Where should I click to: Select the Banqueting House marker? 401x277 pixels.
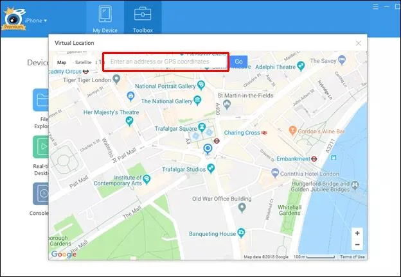[241, 233]
